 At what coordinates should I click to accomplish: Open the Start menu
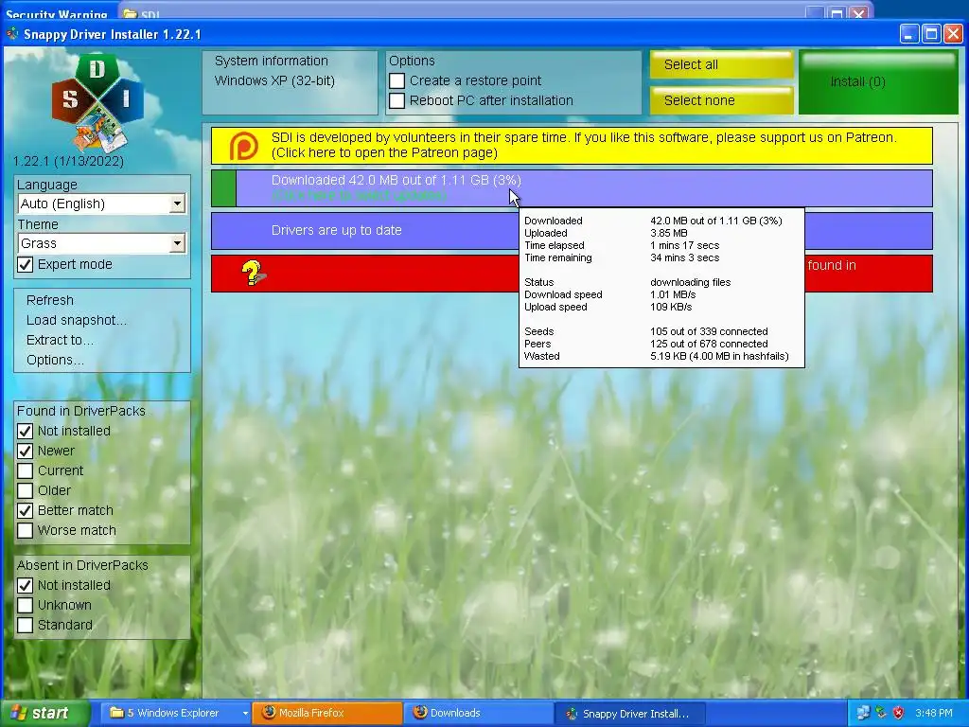[x=44, y=713]
